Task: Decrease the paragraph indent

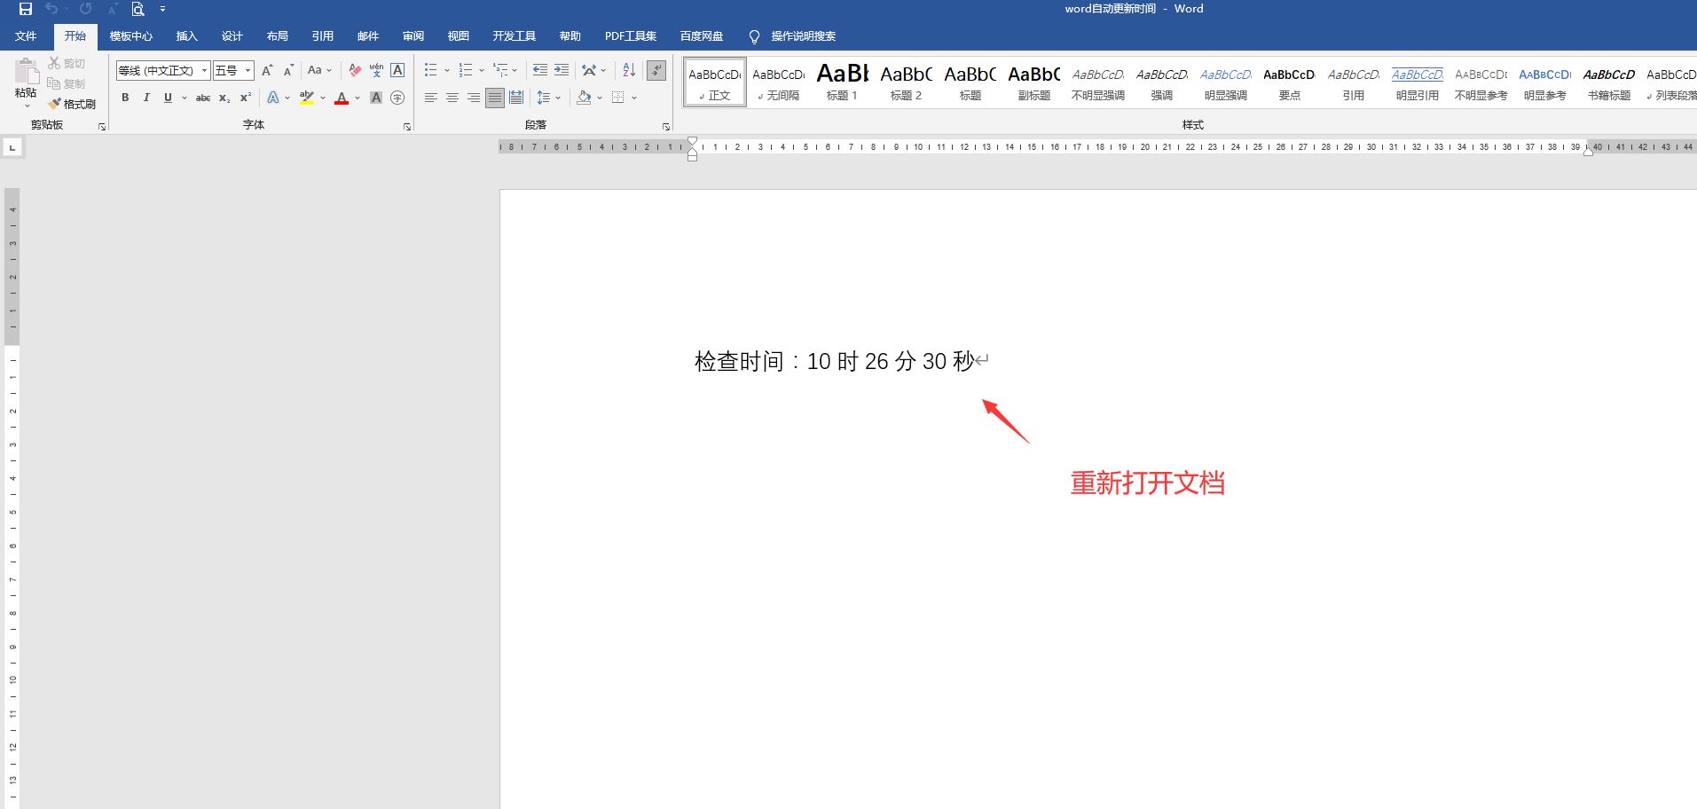Action: [539, 70]
